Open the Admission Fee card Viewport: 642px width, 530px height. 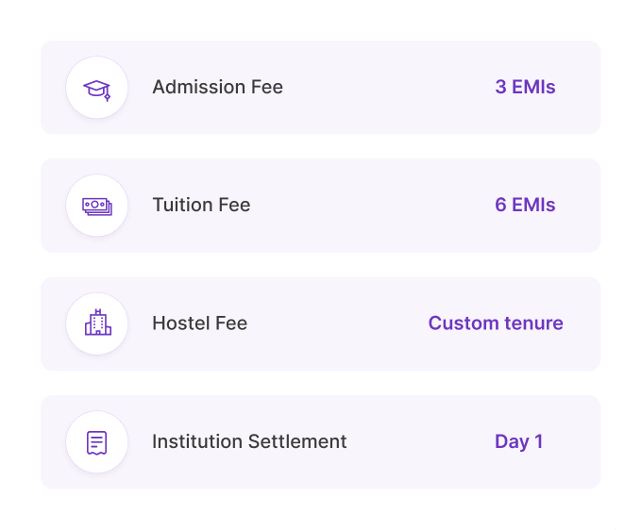coord(321,87)
